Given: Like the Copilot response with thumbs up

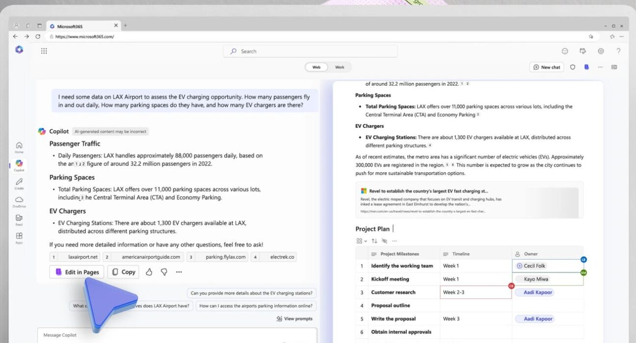Looking at the screenshot, I should point(149,272).
